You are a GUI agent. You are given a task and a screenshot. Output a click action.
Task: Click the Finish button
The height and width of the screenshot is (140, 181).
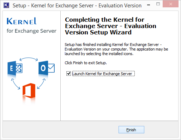click(x=131, y=129)
